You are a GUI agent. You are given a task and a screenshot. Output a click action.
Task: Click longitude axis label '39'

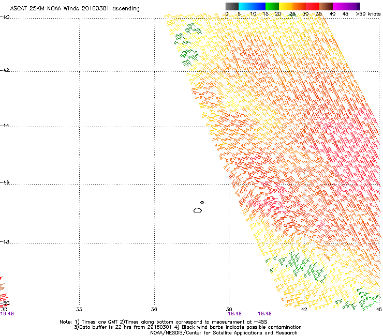point(229,310)
